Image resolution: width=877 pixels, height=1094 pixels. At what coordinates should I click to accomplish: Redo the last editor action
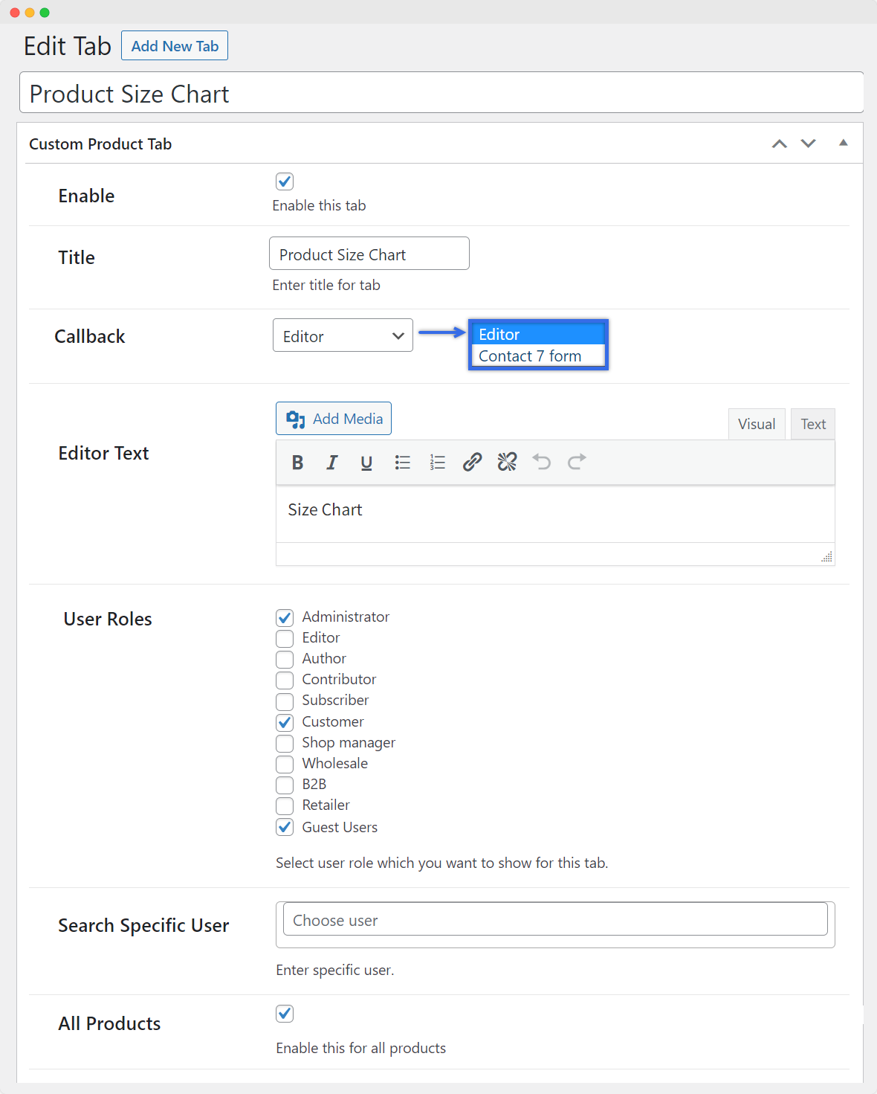(x=577, y=463)
